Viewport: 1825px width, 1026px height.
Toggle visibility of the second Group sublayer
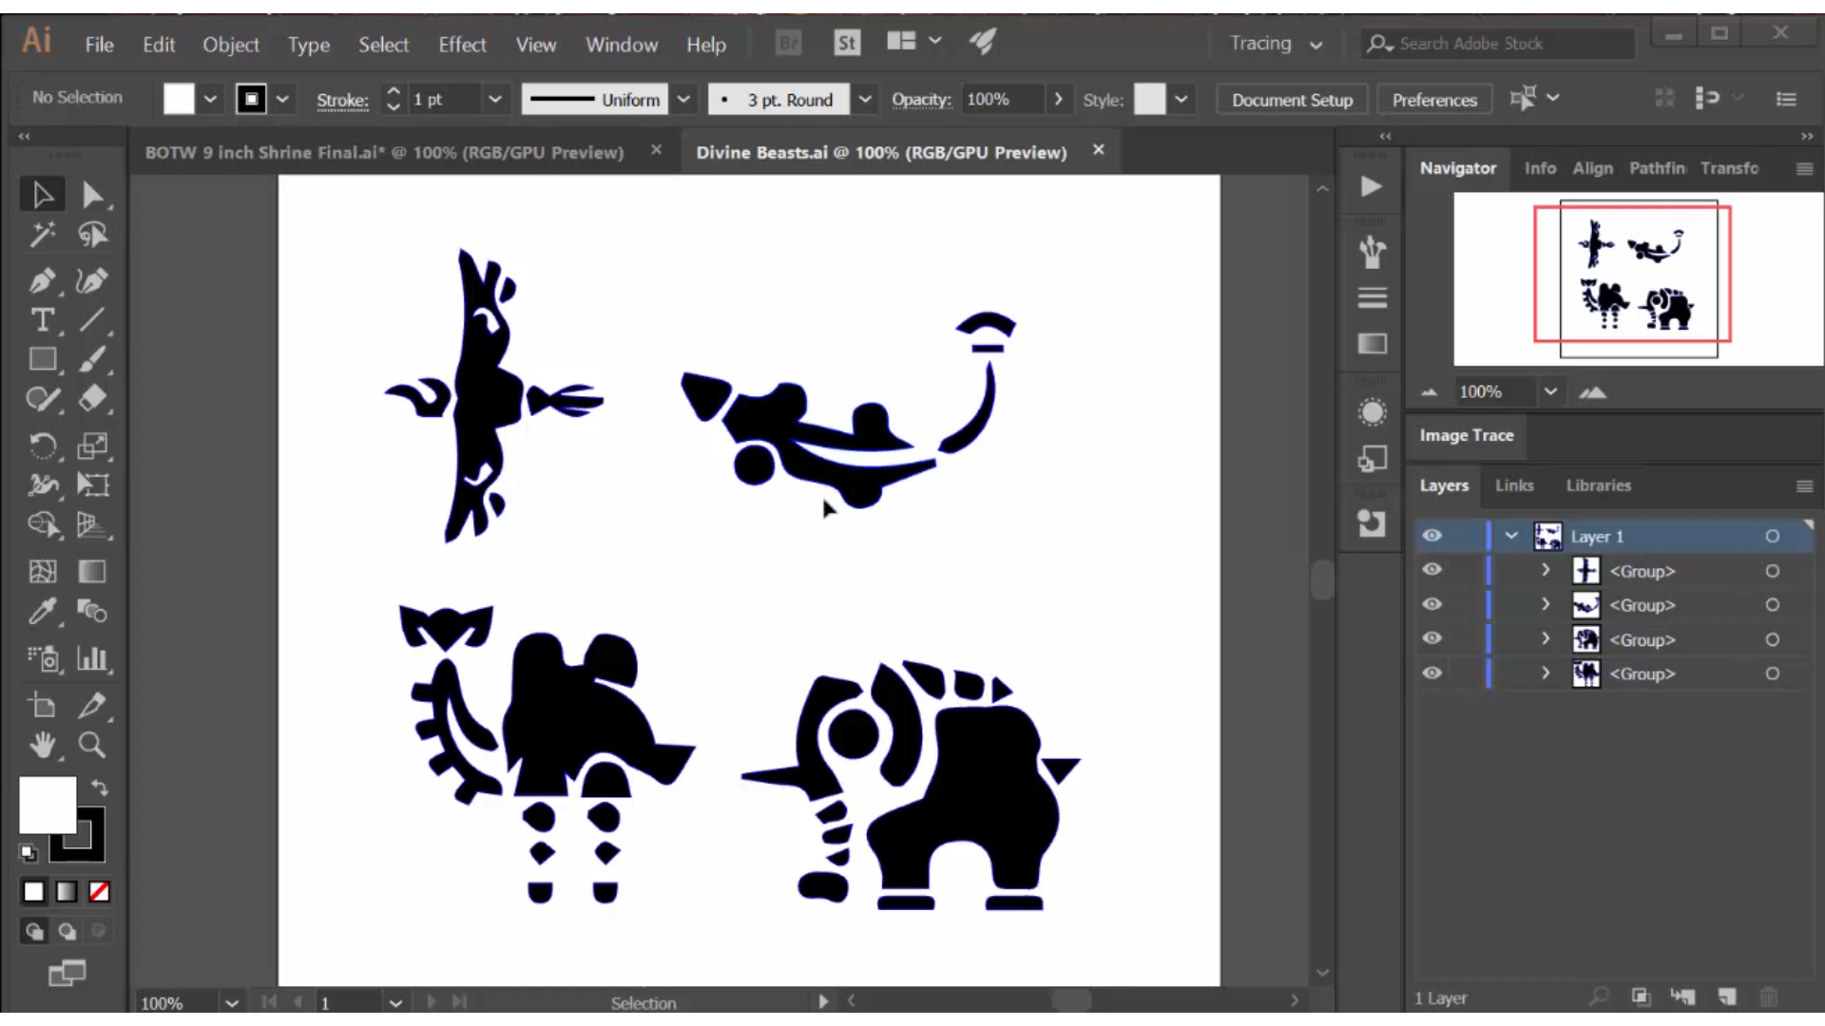1432,605
